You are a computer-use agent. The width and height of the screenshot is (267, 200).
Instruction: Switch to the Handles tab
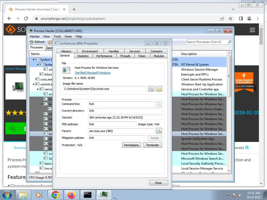coord(114,51)
